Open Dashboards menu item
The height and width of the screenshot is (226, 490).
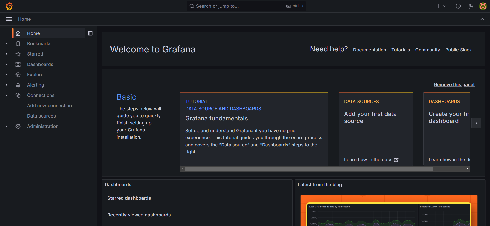(x=40, y=64)
